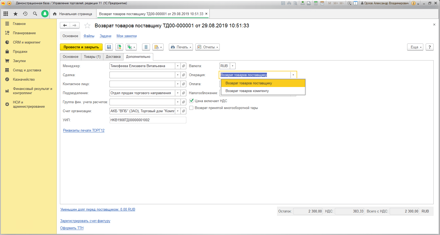440x235 pixels.
Task: Open the info help icon in title bar
Action: [x=413, y=3]
